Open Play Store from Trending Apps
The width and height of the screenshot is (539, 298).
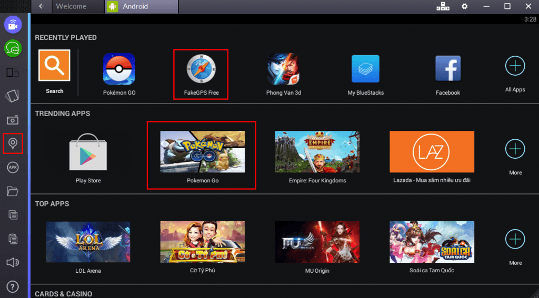pyautogui.click(x=88, y=152)
